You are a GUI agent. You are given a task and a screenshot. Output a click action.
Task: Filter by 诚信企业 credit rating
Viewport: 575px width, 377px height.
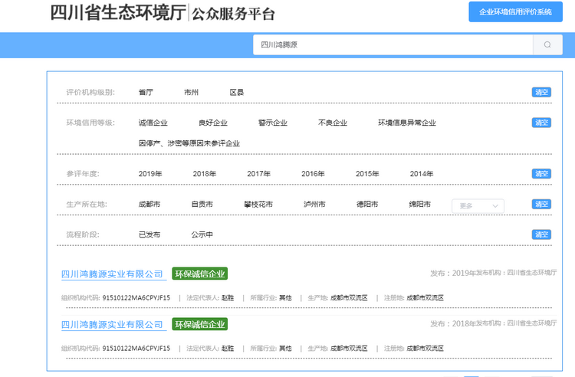[x=153, y=123]
